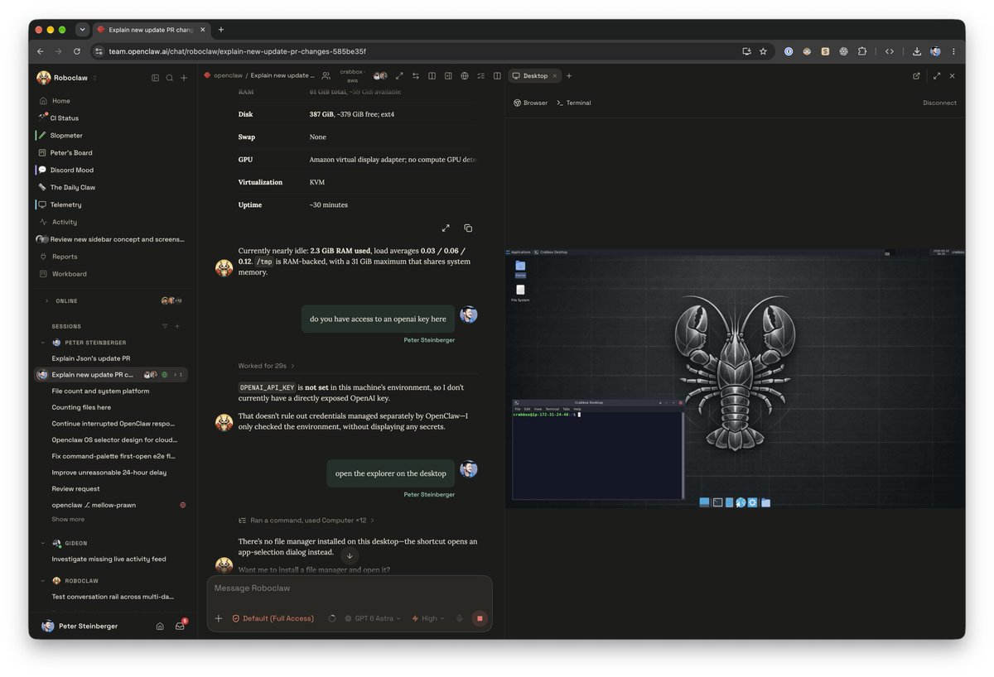Expand the system info table
The width and height of the screenshot is (994, 677).
click(x=446, y=228)
